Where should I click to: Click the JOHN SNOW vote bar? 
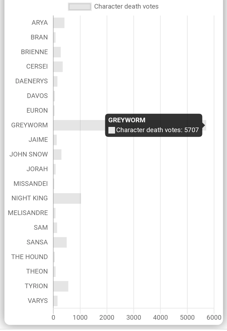tap(57, 154)
